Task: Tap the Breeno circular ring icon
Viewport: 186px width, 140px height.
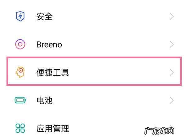Action: [20, 44]
